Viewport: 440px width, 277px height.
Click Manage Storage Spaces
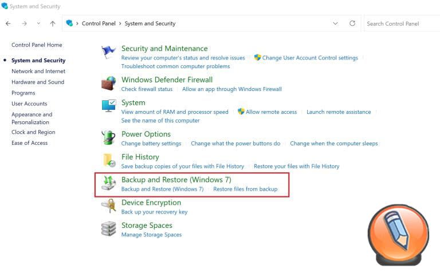click(x=151, y=235)
